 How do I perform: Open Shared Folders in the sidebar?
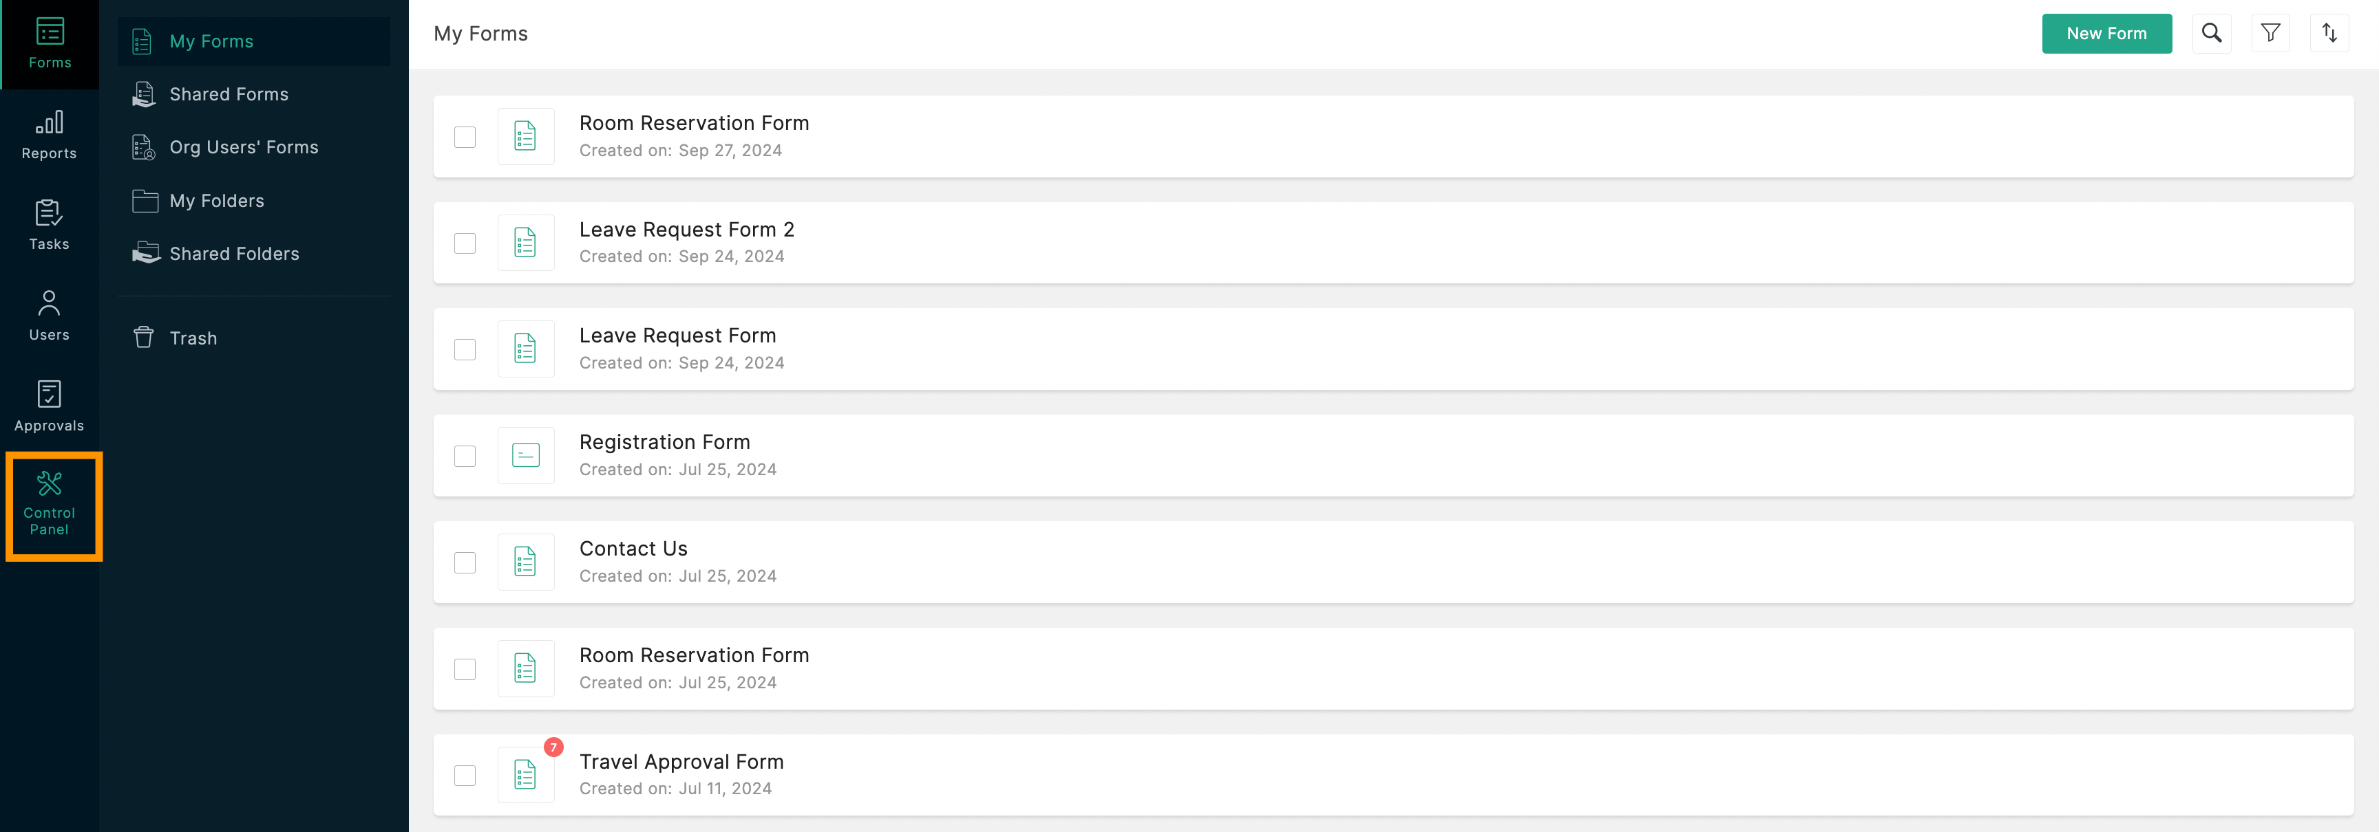coord(233,254)
